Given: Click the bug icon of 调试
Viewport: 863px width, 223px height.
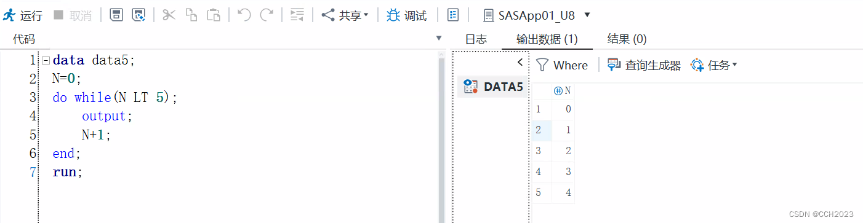Looking at the screenshot, I should click(393, 15).
